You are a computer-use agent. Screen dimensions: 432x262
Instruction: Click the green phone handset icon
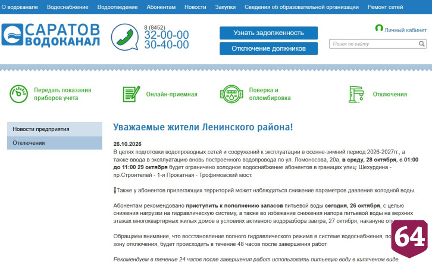pos(125,37)
